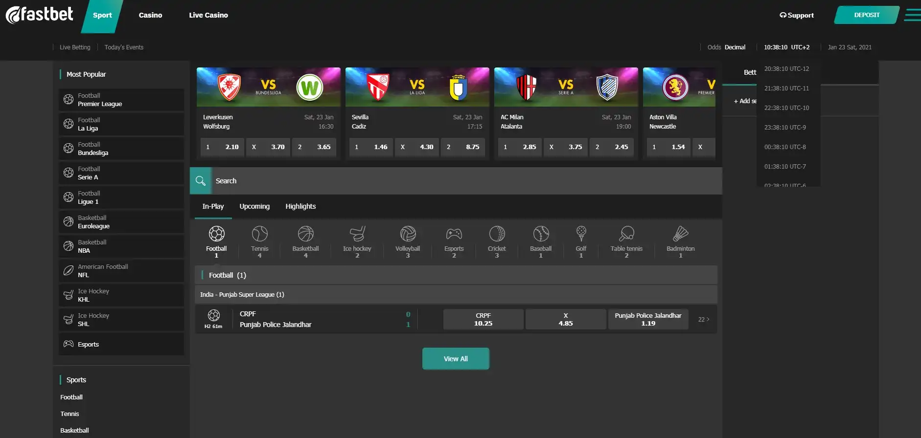Select the Basketball sport icon
This screenshot has height=438, width=921.
coord(305,234)
